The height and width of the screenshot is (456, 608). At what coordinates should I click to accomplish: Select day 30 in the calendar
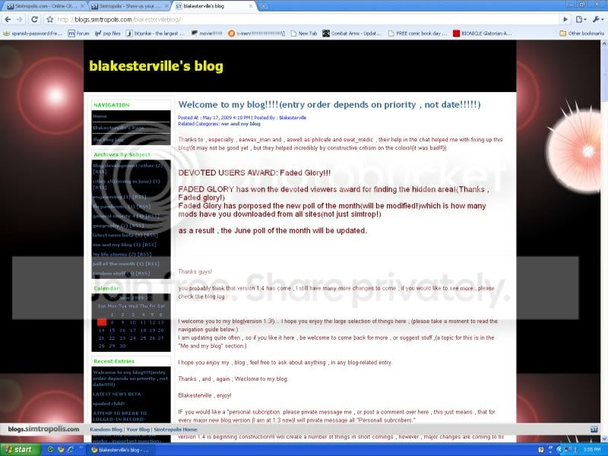(x=122, y=346)
